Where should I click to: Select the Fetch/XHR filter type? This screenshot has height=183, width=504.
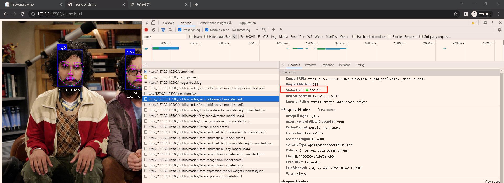coord(247,37)
